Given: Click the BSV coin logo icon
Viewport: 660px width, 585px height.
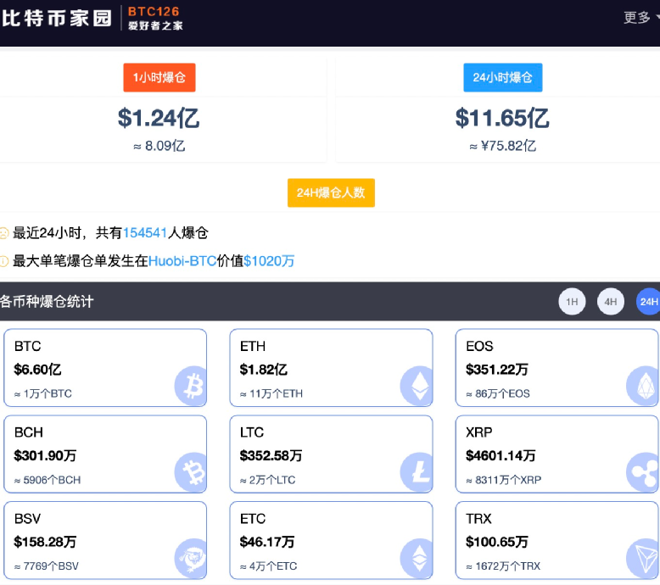Looking at the screenshot, I should pos(191,557).
